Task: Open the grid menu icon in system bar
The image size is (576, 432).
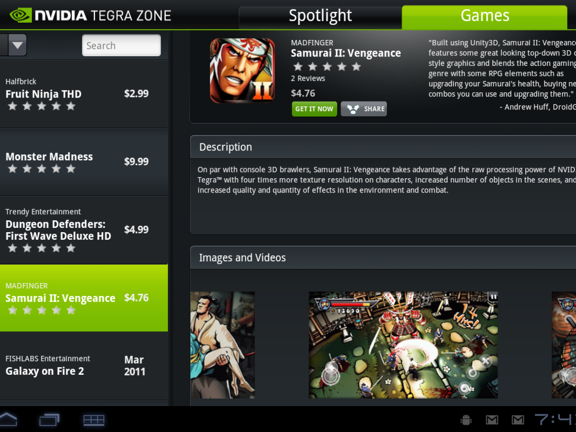Action: coord(94,420)
